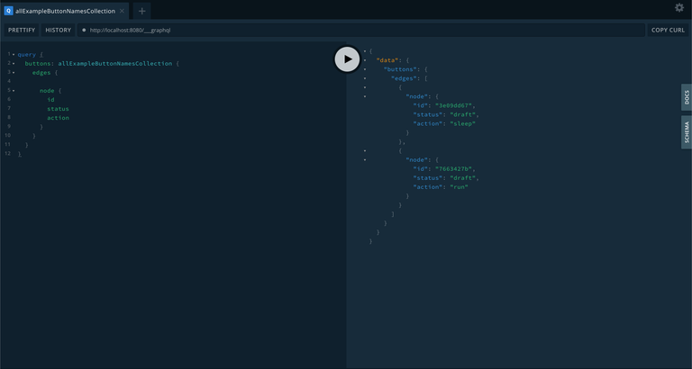This screenshot has width=692, height=369.
Task: Collapse the query block on line 1
Action: coord(14,55)
